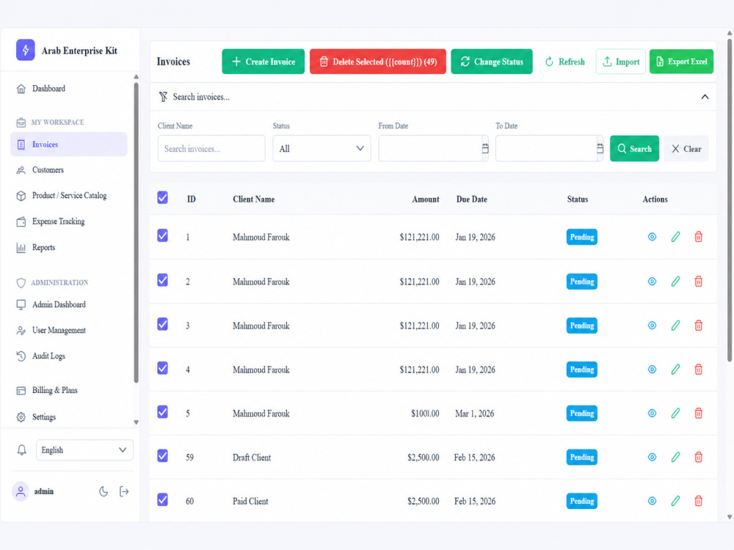Open Settings in the sidebar
This screenshot has height=550, width=734.
pos(68,417)
